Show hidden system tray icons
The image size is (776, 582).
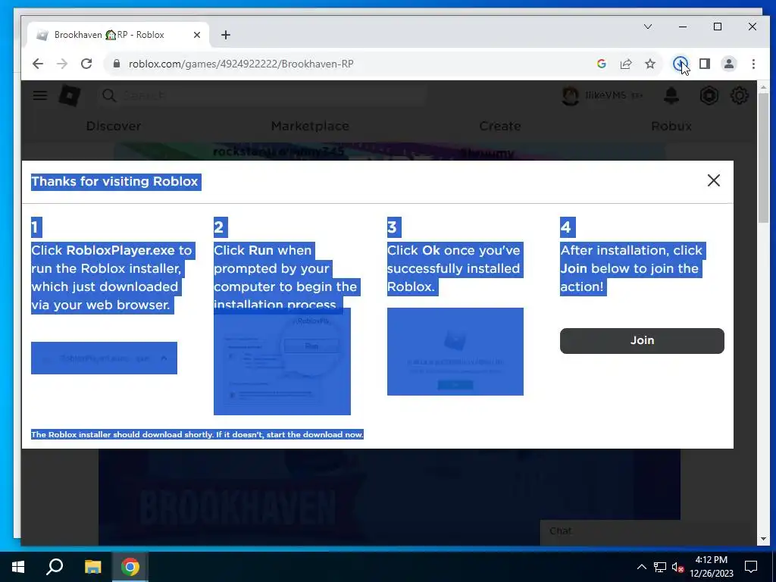point(641,567)
